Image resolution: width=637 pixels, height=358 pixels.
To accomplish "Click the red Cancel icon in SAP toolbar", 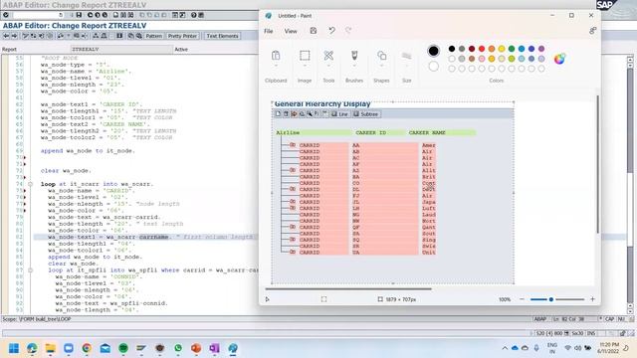I will 105,15.
